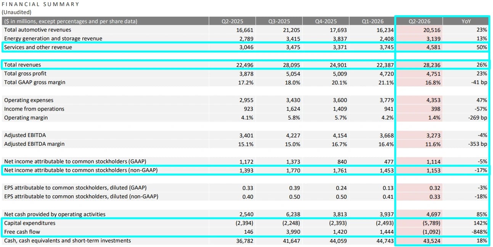Select the Q3-2025 column header
493x247 pixels.
[x=279, y=21]
